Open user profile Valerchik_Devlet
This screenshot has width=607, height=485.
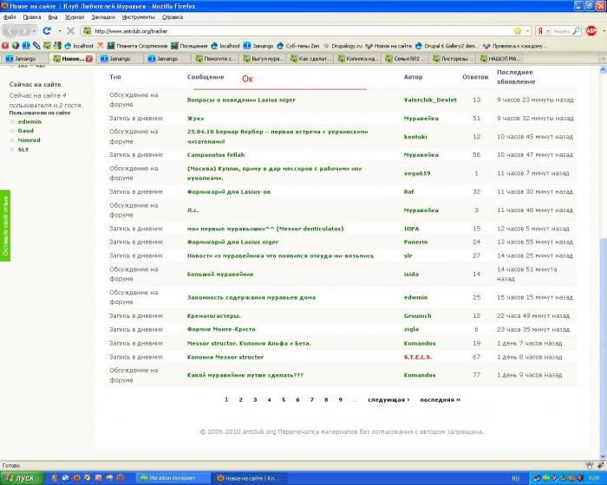point(430,100)
